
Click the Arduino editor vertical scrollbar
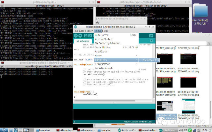point(154,87)
